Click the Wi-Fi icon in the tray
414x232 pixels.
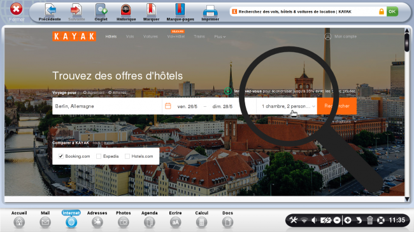pos(304,220)
